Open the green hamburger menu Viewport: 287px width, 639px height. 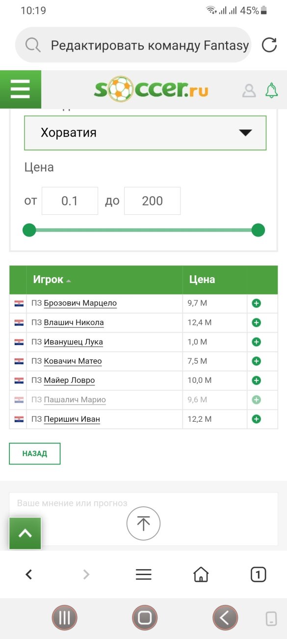pos(20,89)
